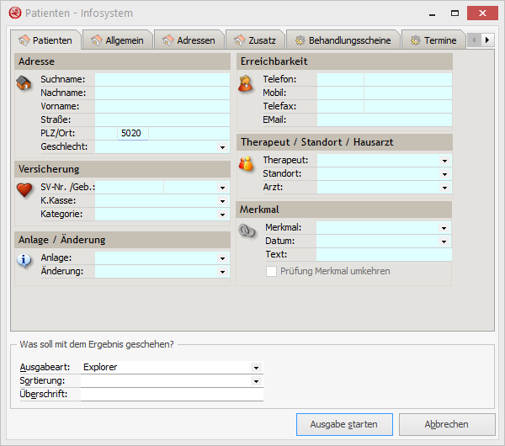
Task: Open the Ausgabeart dropdown showing Explorer
Action: coord(256,368)
